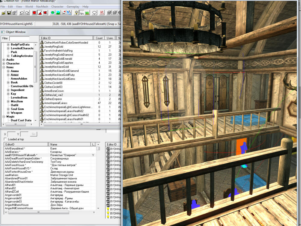Click the T collision cube toolbar icon
This screenshot has height=226, width=301.
pos(109,13)
